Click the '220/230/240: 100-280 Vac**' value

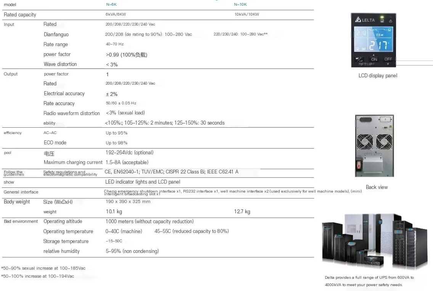[240, 34]
